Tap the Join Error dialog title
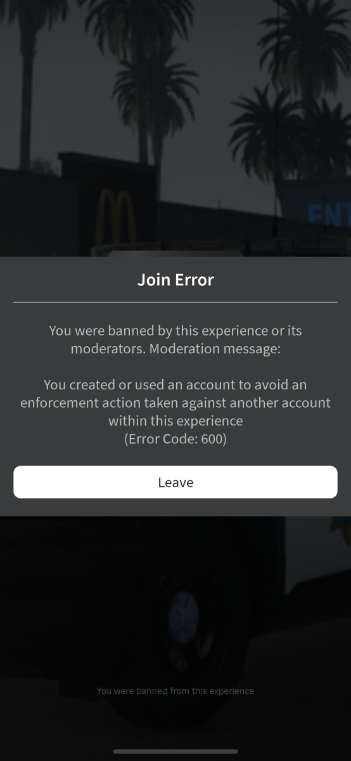The image size is (351, 761). click(x=175, y=280)
